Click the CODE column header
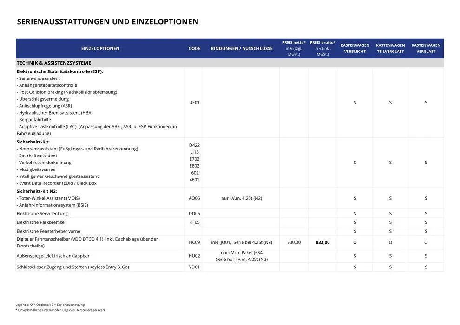The image size is (460, 325). tap(194, 49)
